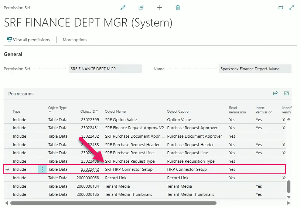Select SRF HRP Connector Setup object name

tap(129, 169)
